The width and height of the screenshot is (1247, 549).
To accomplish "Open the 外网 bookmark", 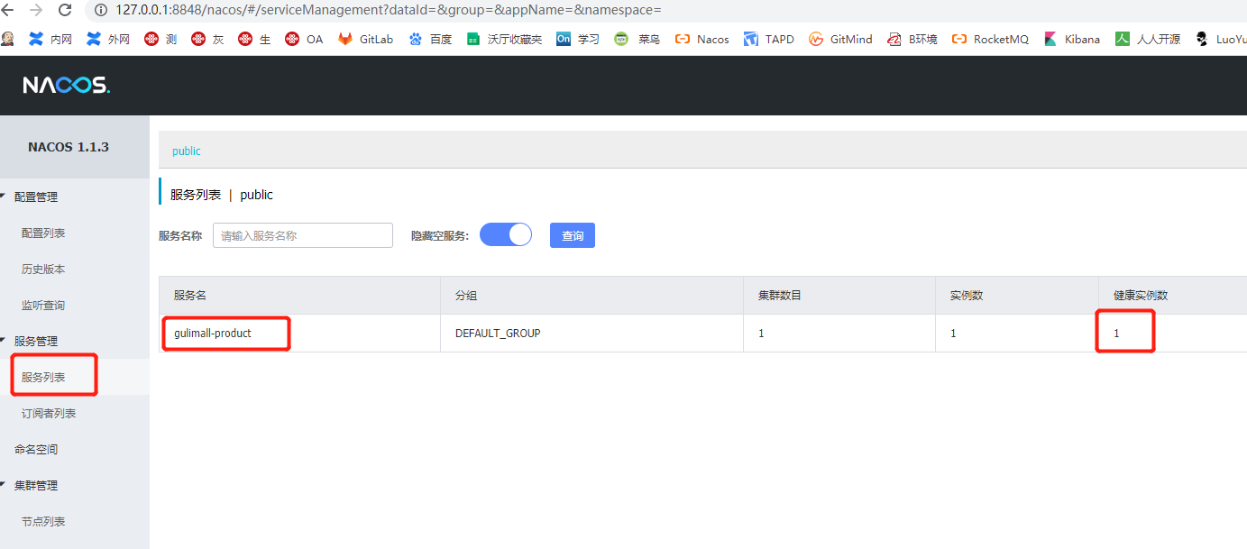I will pyautogui.click(x=108, y=39).
